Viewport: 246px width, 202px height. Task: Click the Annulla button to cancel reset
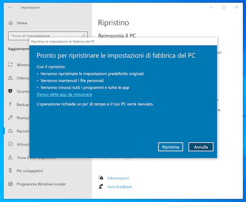coord(201,147)
